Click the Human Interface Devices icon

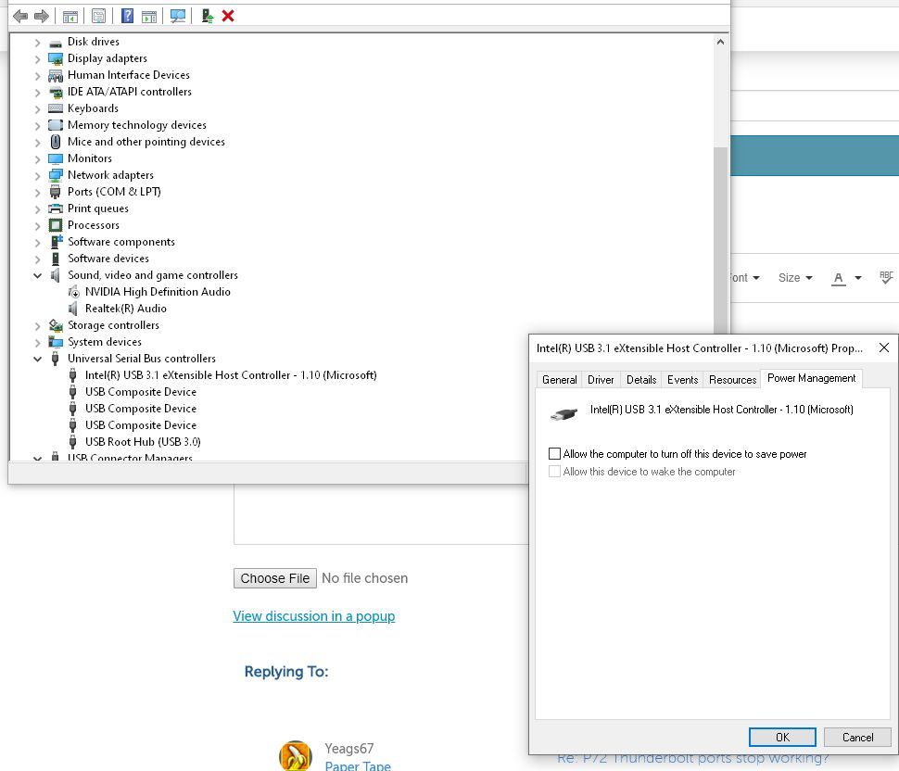(56, 75)
